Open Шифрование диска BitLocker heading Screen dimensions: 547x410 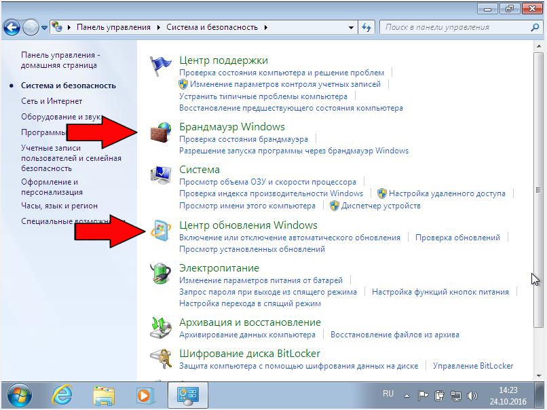pyautogui.click(x=250, y=354)
